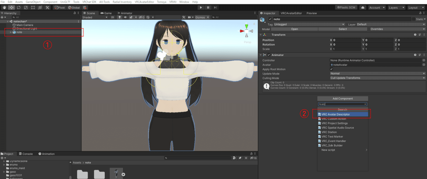Image resolution: width=427 pixels, height=179 pixels.
Task: Toggle 2D mode in Scene view
Action: pyautogui.click(x=112, y=17)
